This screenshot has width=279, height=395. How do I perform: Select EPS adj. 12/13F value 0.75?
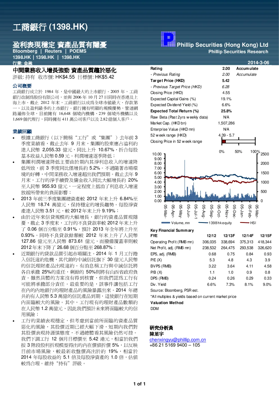[231, 254]
